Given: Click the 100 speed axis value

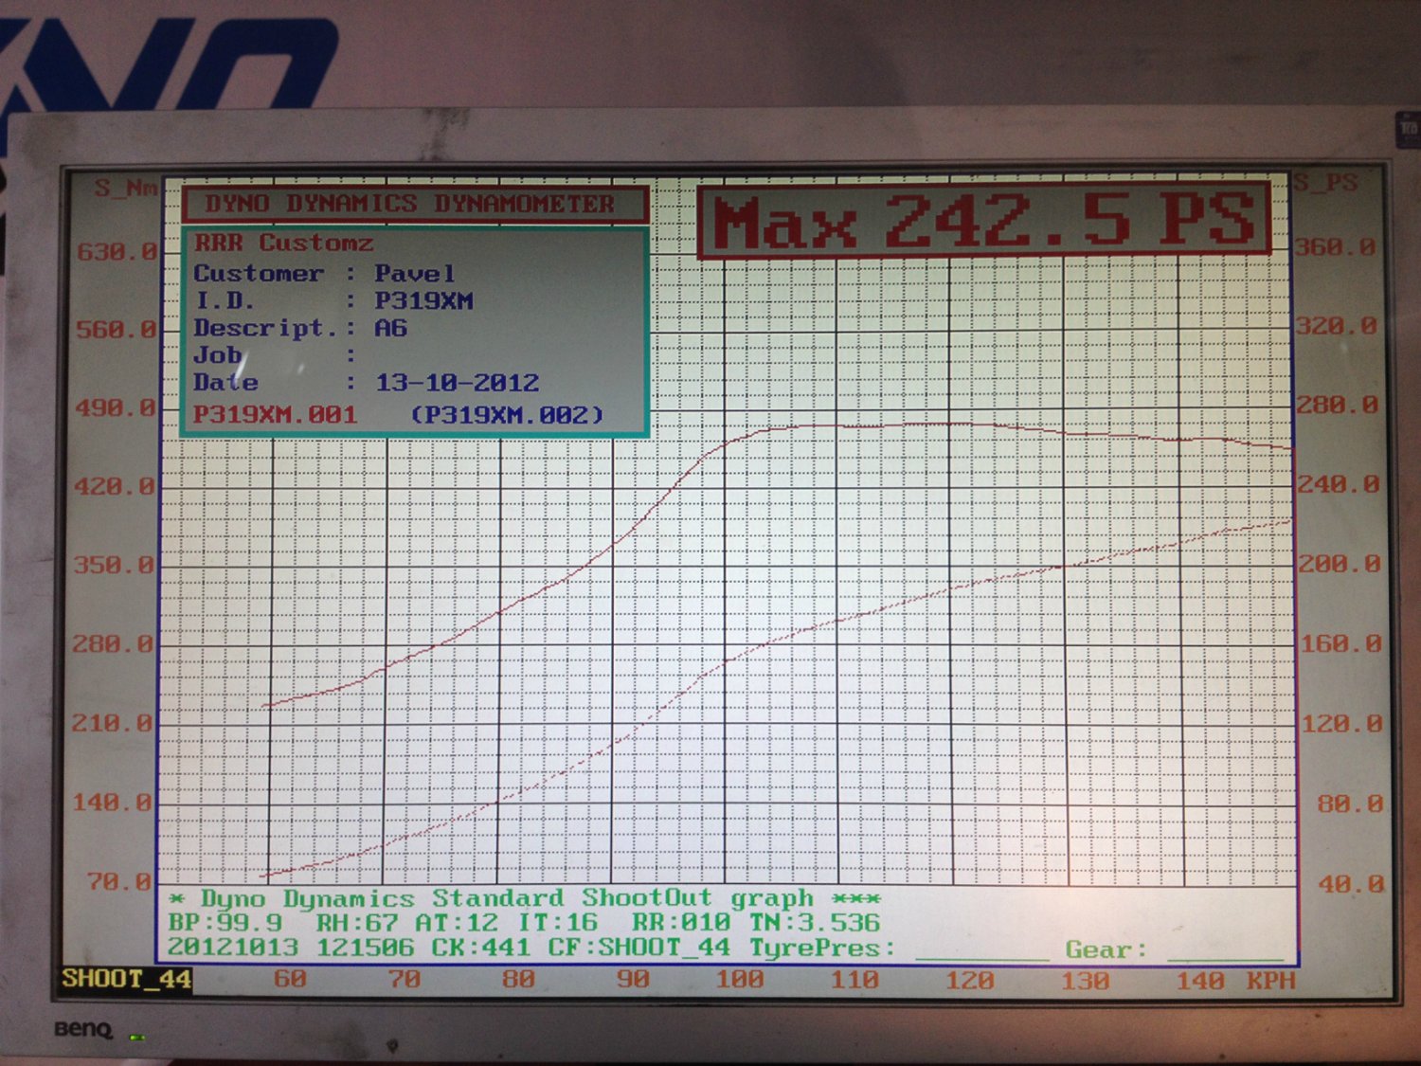Looking at the screenshot, I should tap(740, 979).
